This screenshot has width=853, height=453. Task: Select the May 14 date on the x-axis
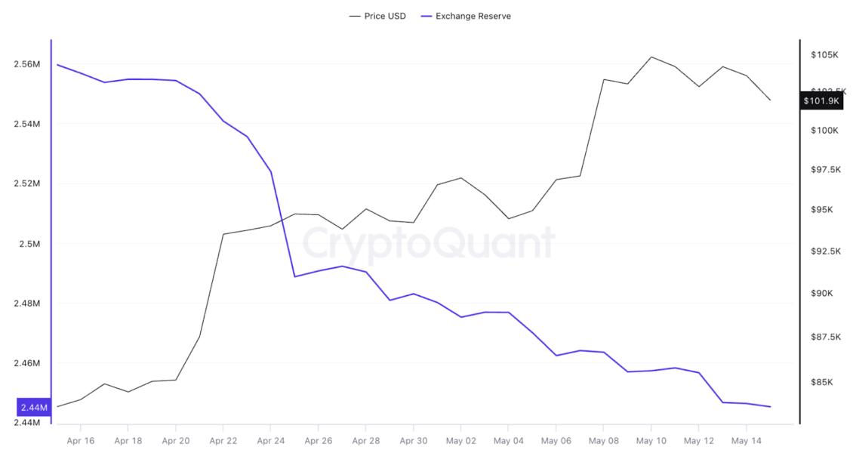pos(746,441)
